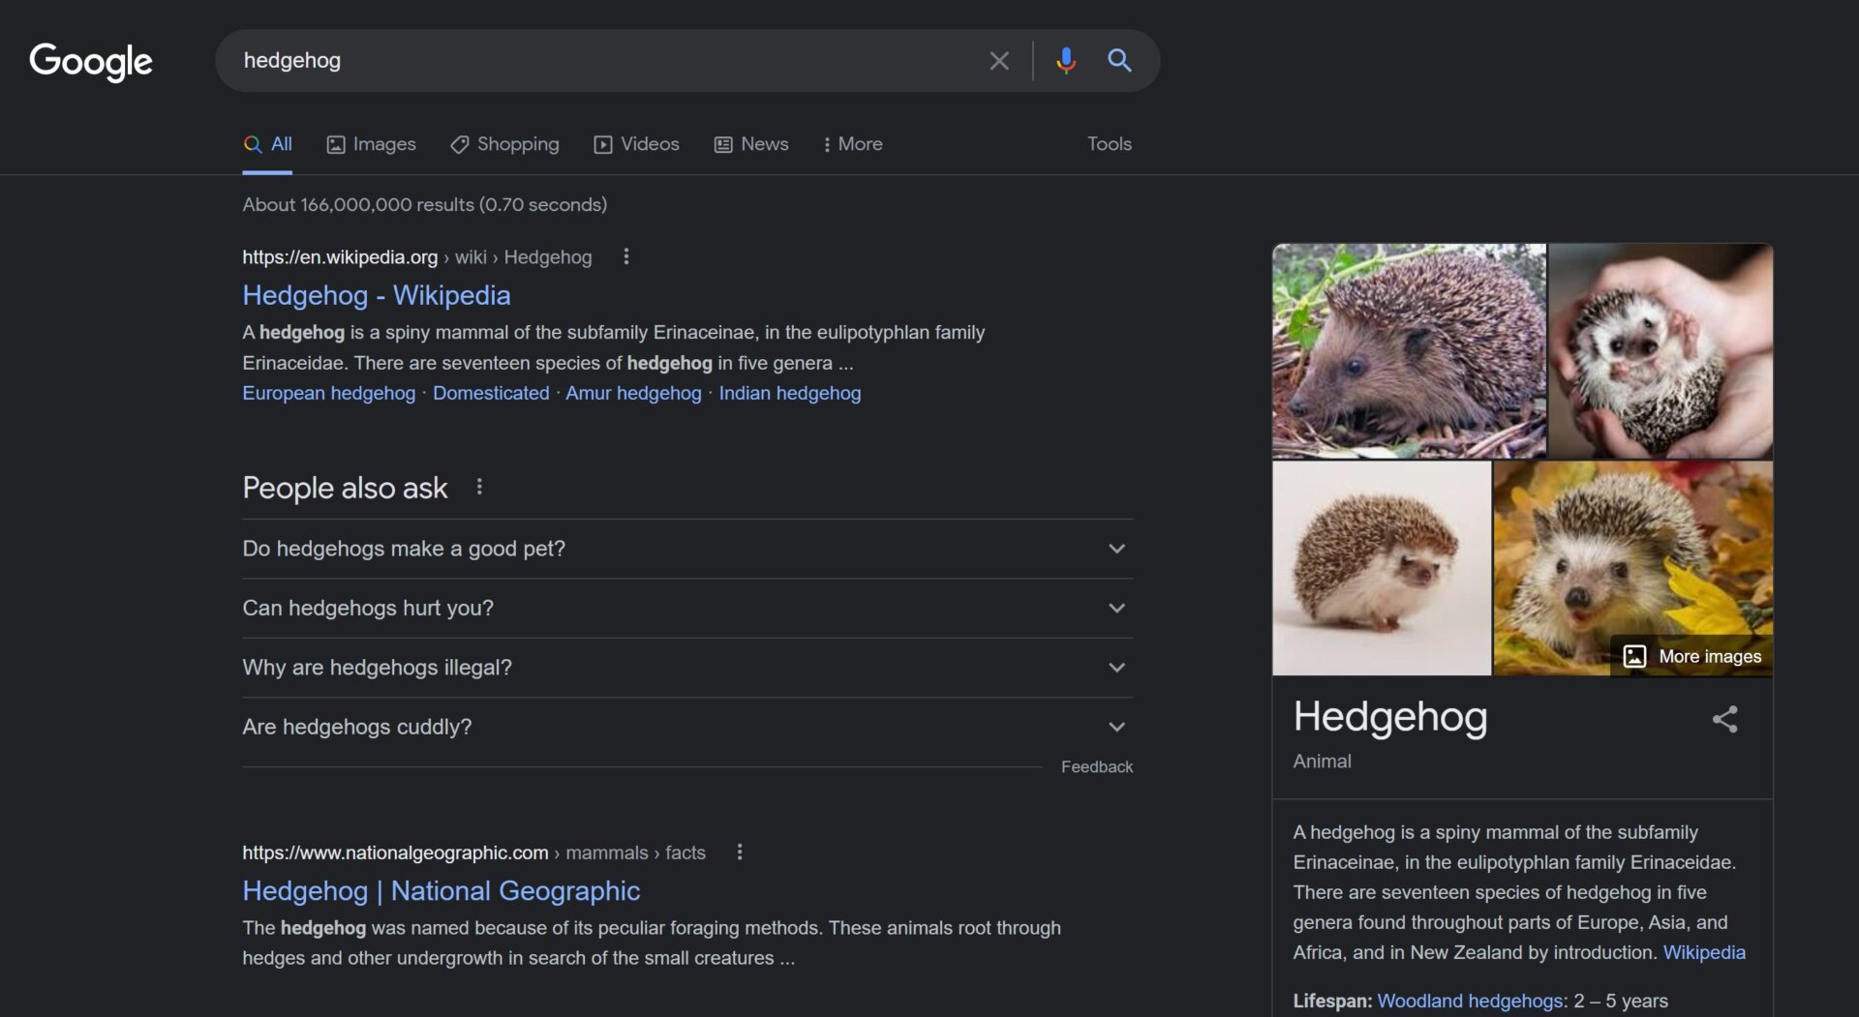Click the three-dot icon beside National Geographic result
Viewport: 1859px width, 1017px height.
tap(739, 852)
